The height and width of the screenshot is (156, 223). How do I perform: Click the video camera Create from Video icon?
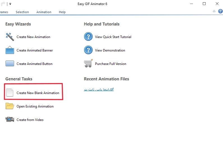tap(10, 119)
